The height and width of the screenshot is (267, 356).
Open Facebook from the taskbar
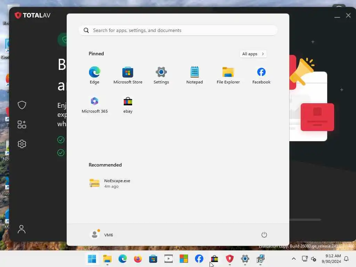pyautogui.click(x=199, y=259)
